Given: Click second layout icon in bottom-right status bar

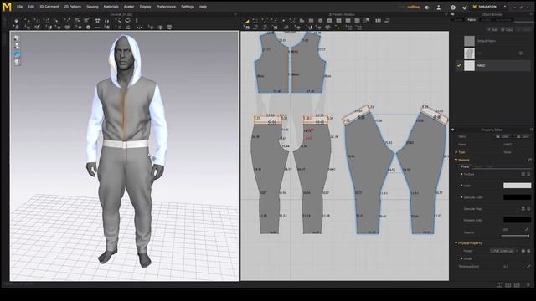Looking at the screenshot, I should click(508, 285).
